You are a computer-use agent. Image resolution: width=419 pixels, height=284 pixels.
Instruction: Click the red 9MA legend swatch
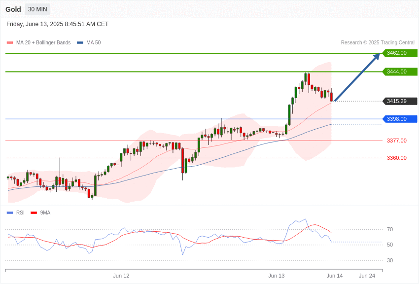pyautogui.click(x=34, y=213)
